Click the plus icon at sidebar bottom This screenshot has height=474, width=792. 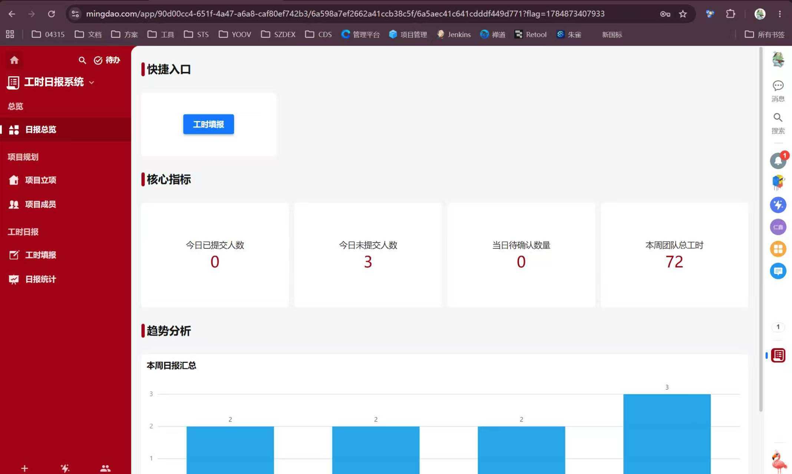24,468
